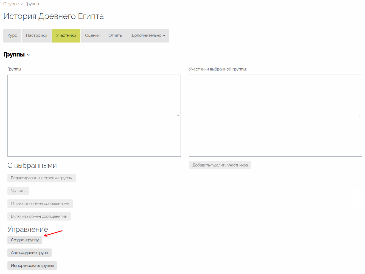365x274 pixels.
Task: Open the Настройки tab
Action: point(36,35)
